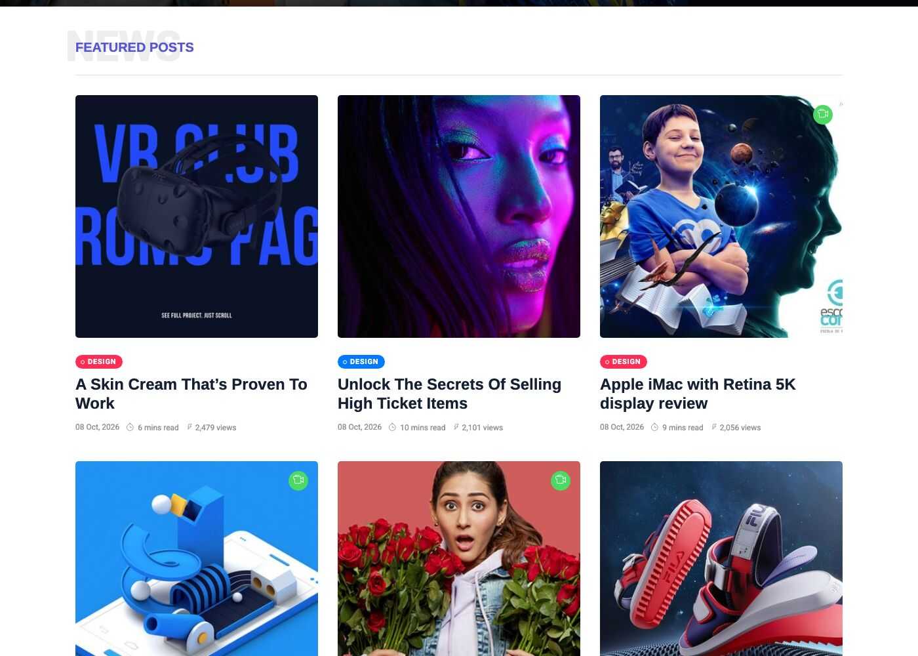The height and width of the screenshot is (656, 918).
Task: Open 'Apple iMac with Retina 5K display review'
Action: point(698,394)
